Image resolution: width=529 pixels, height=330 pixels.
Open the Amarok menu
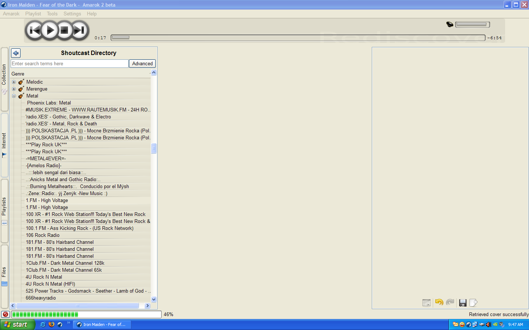(x=11, y=14)
